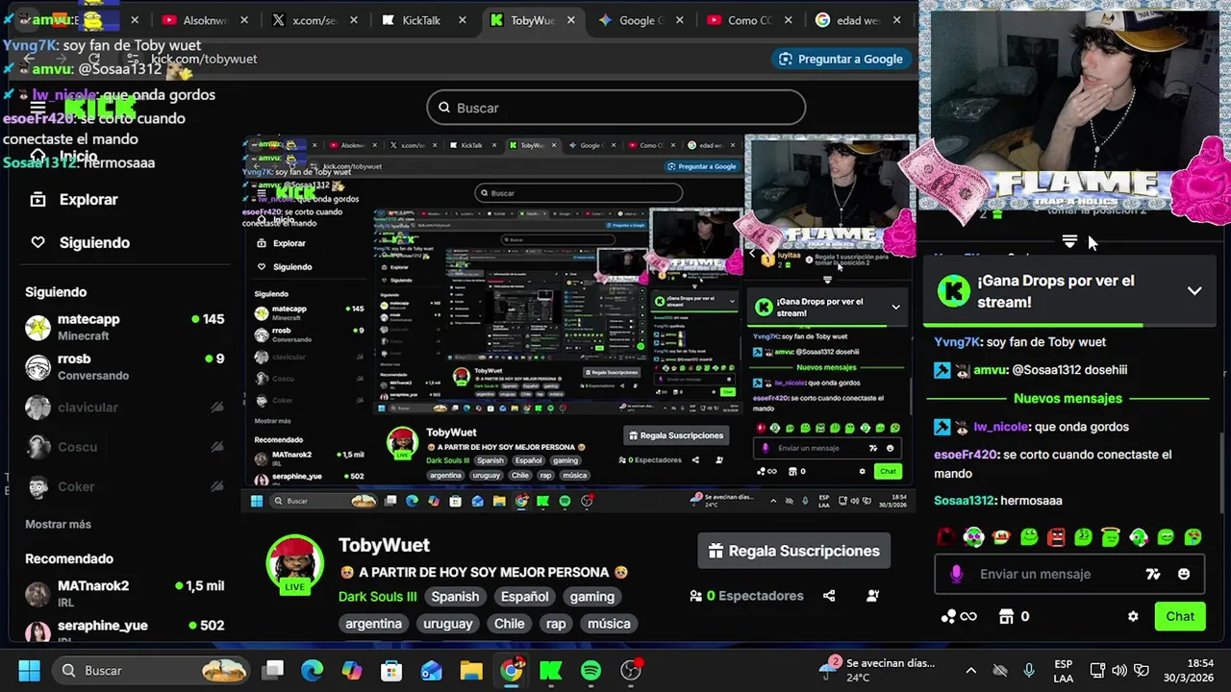The height and width of the screenshot is (692, 1231).
Task: Click the 7TV emotes icon in message box
Action: point(1153,574)
